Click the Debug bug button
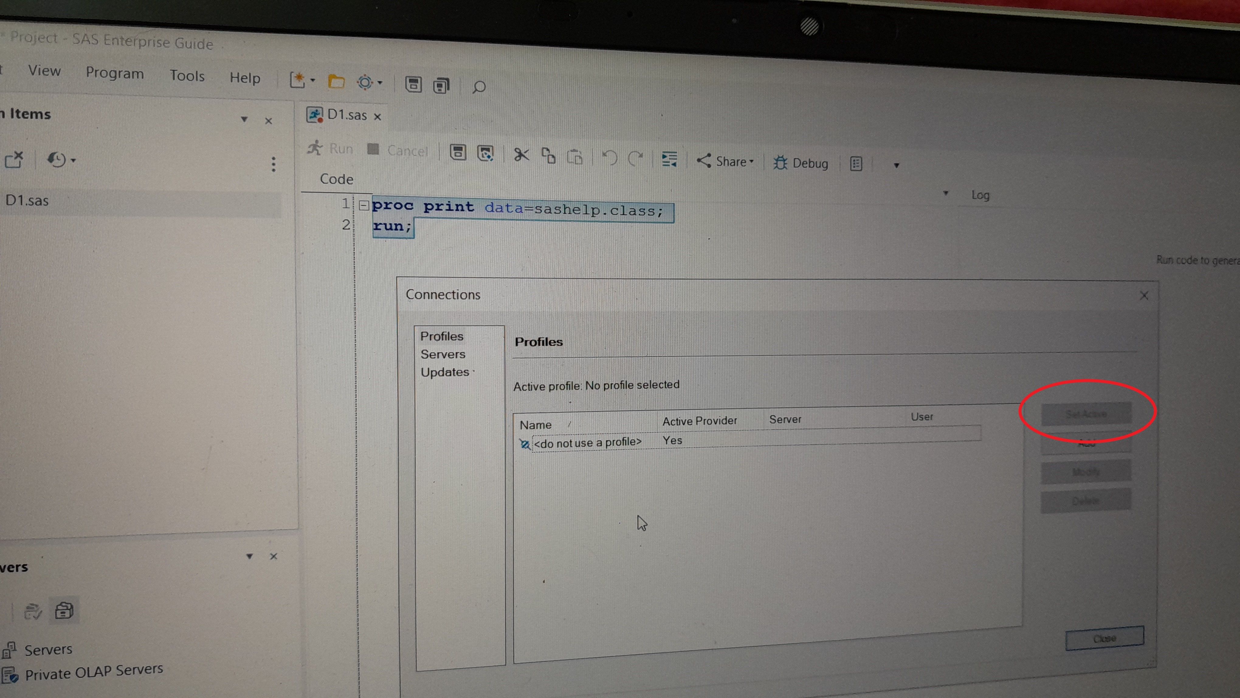 (801, 163)
